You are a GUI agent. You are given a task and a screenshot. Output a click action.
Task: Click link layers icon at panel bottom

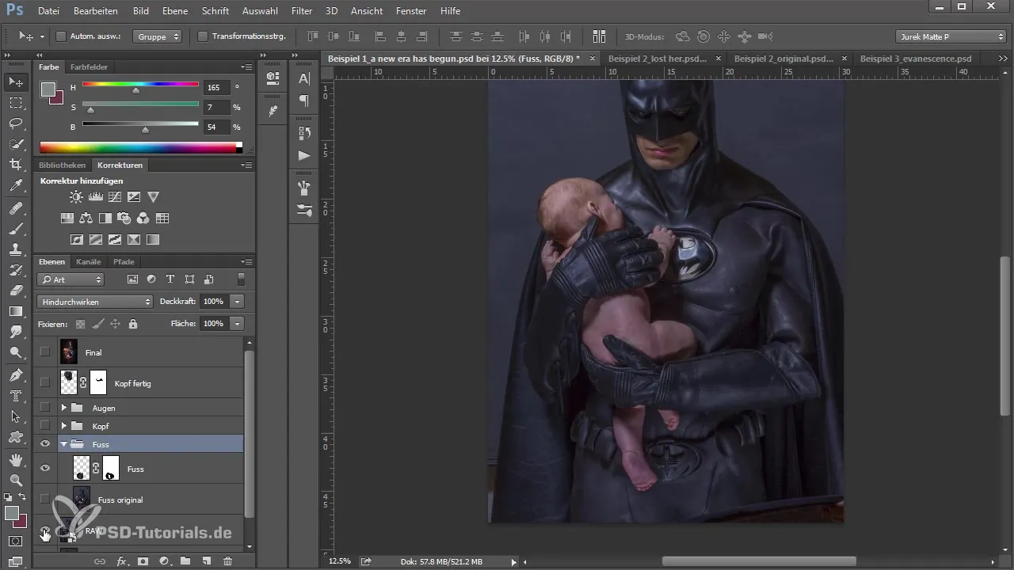101,561
